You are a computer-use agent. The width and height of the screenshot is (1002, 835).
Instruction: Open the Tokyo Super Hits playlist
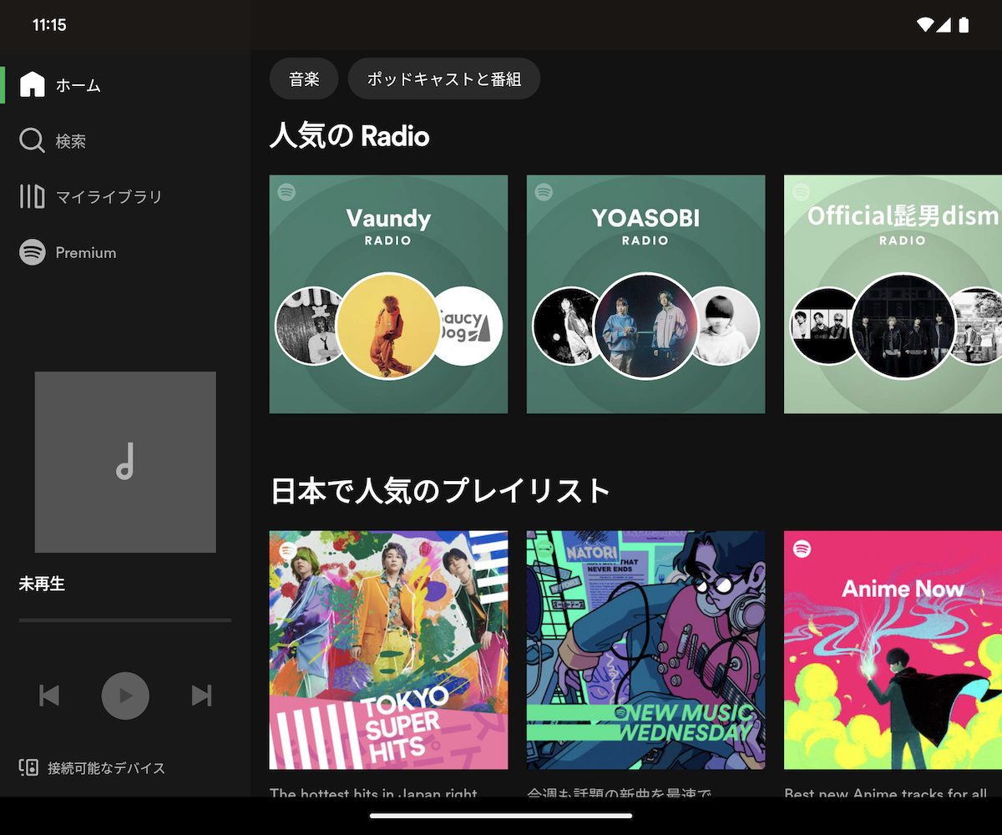tap(388, 650)
